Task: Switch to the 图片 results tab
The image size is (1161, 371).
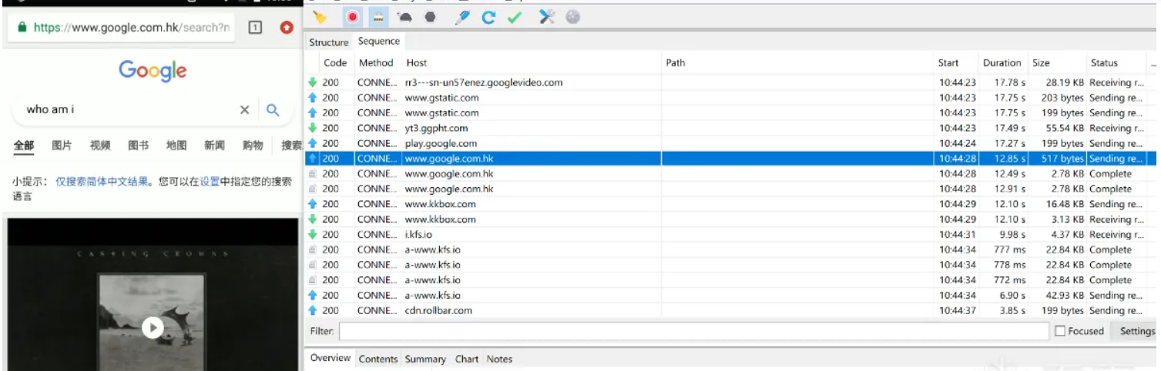Action: 62,145
